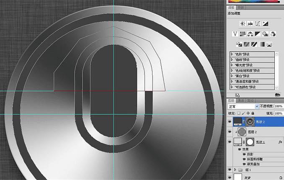Switch to the 通道 tab
Screen dimensions: 284x180
241,101
